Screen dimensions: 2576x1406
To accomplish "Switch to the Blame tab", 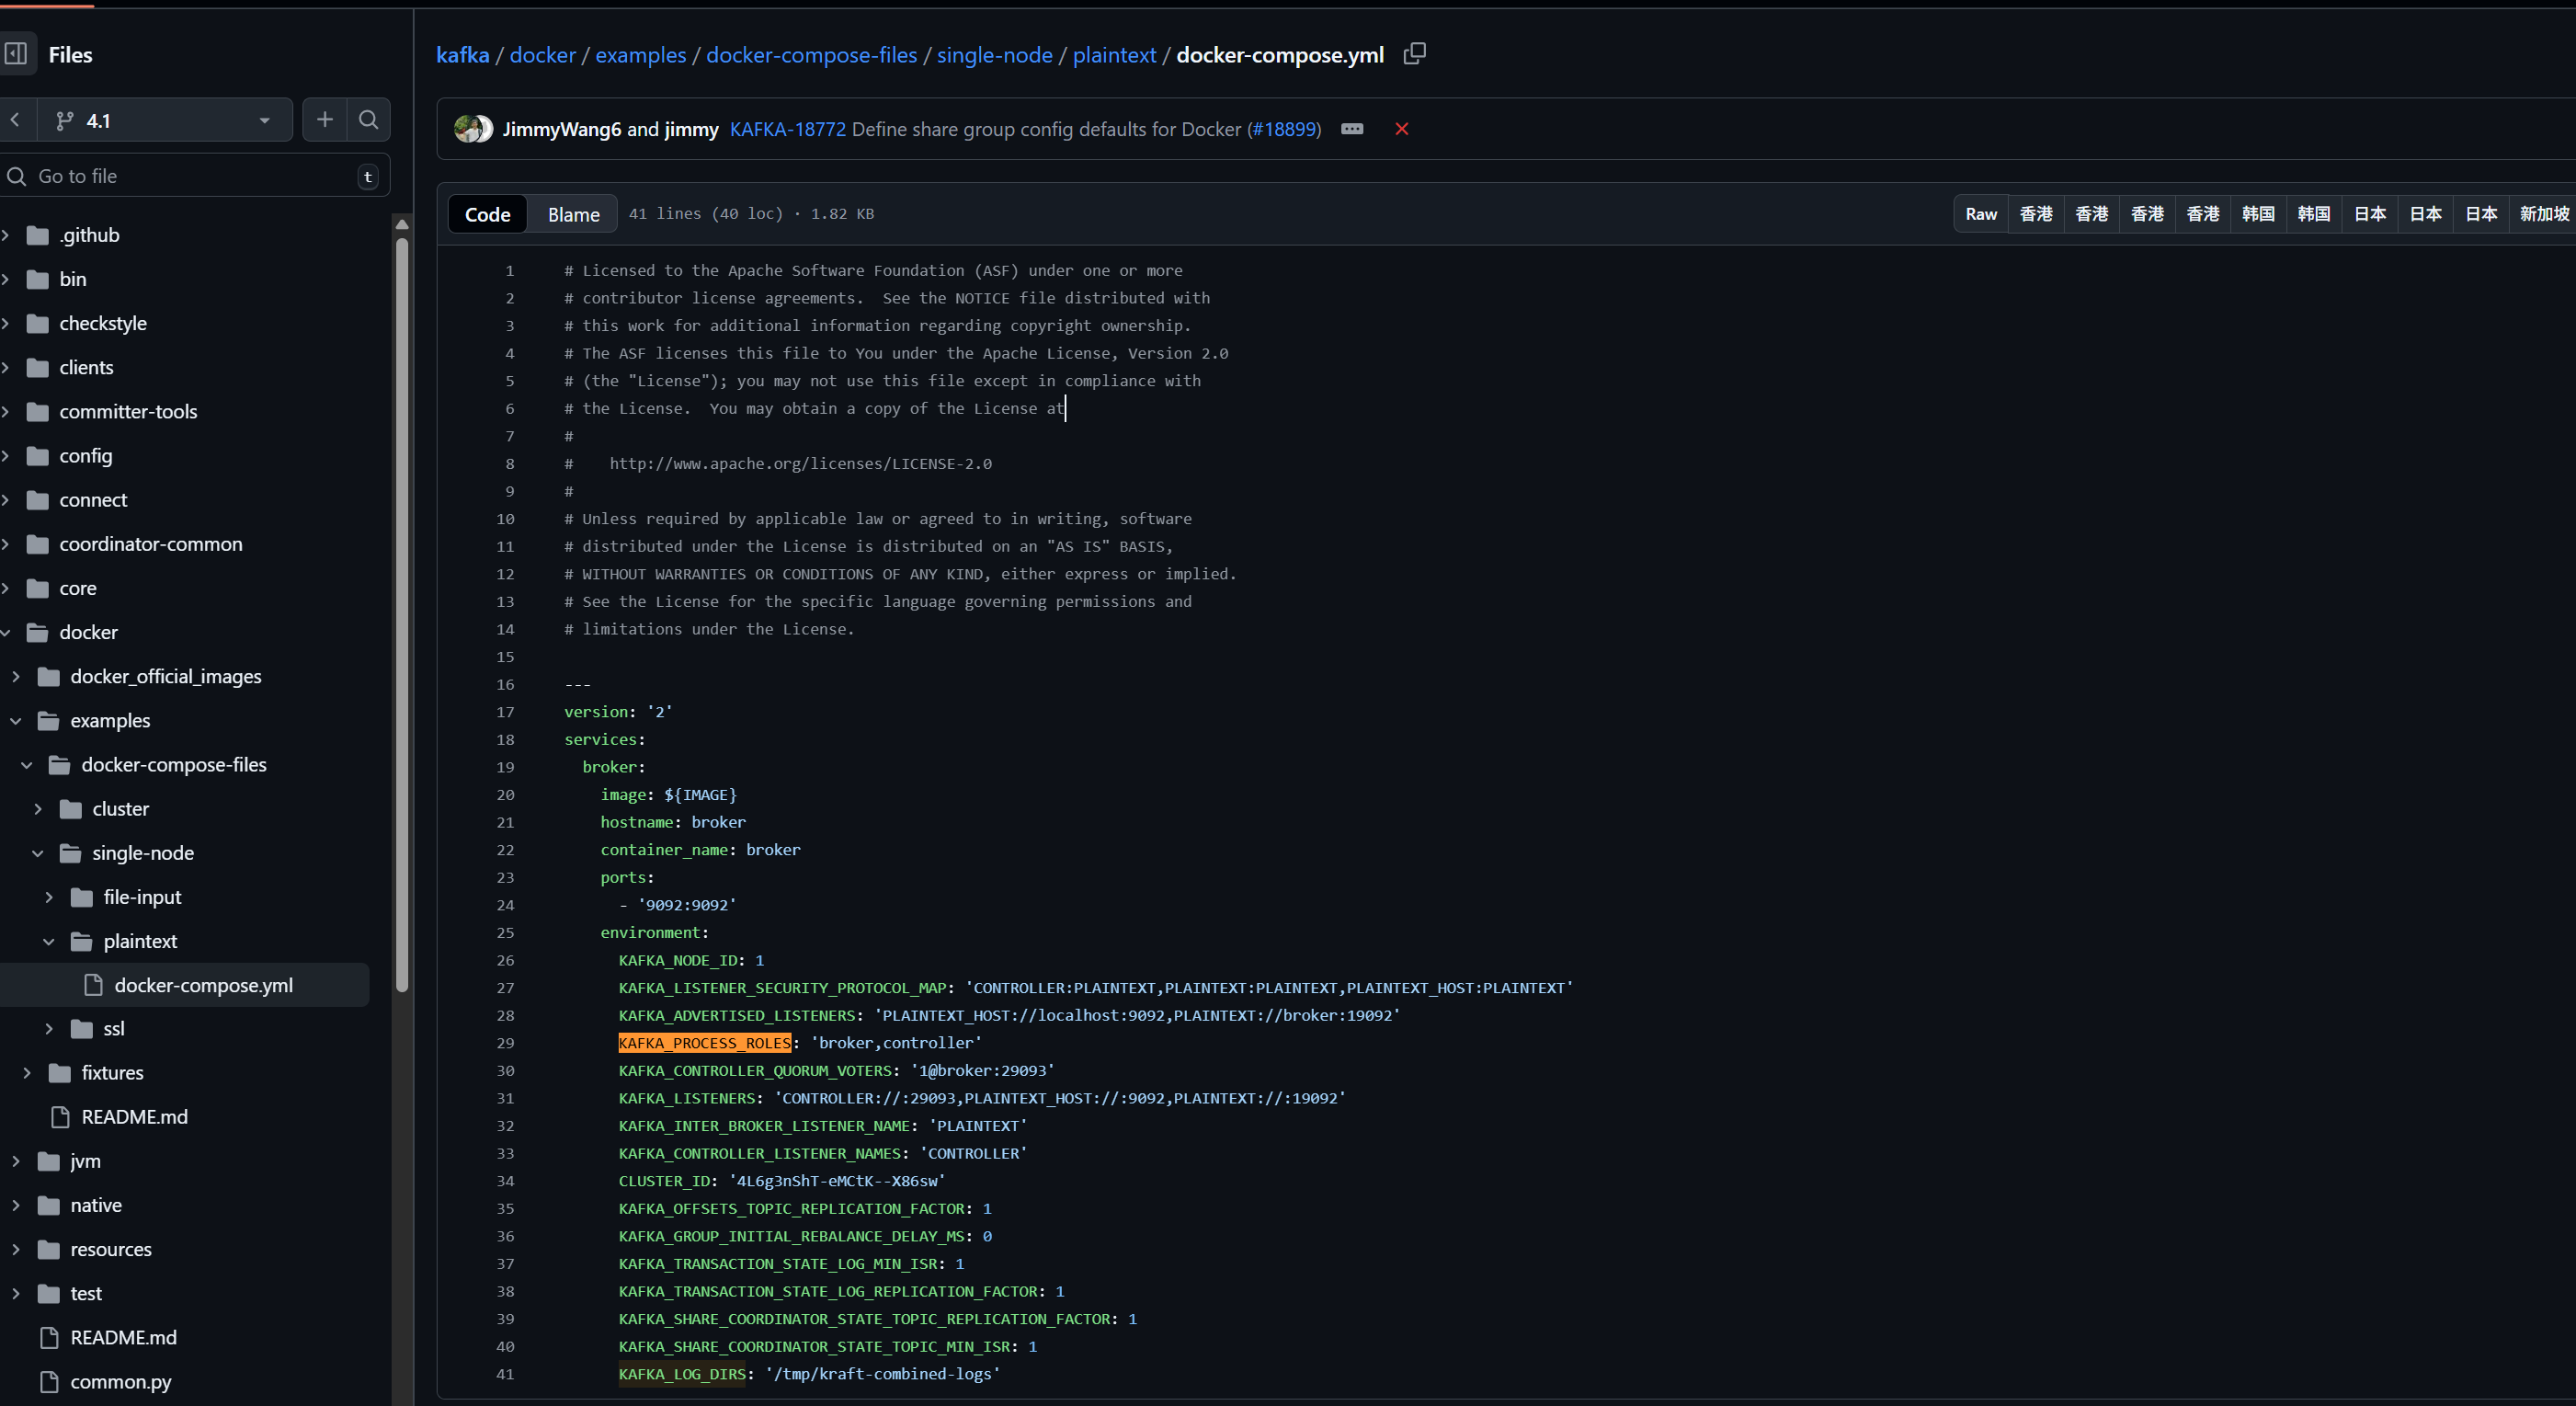I will (573, 214).
